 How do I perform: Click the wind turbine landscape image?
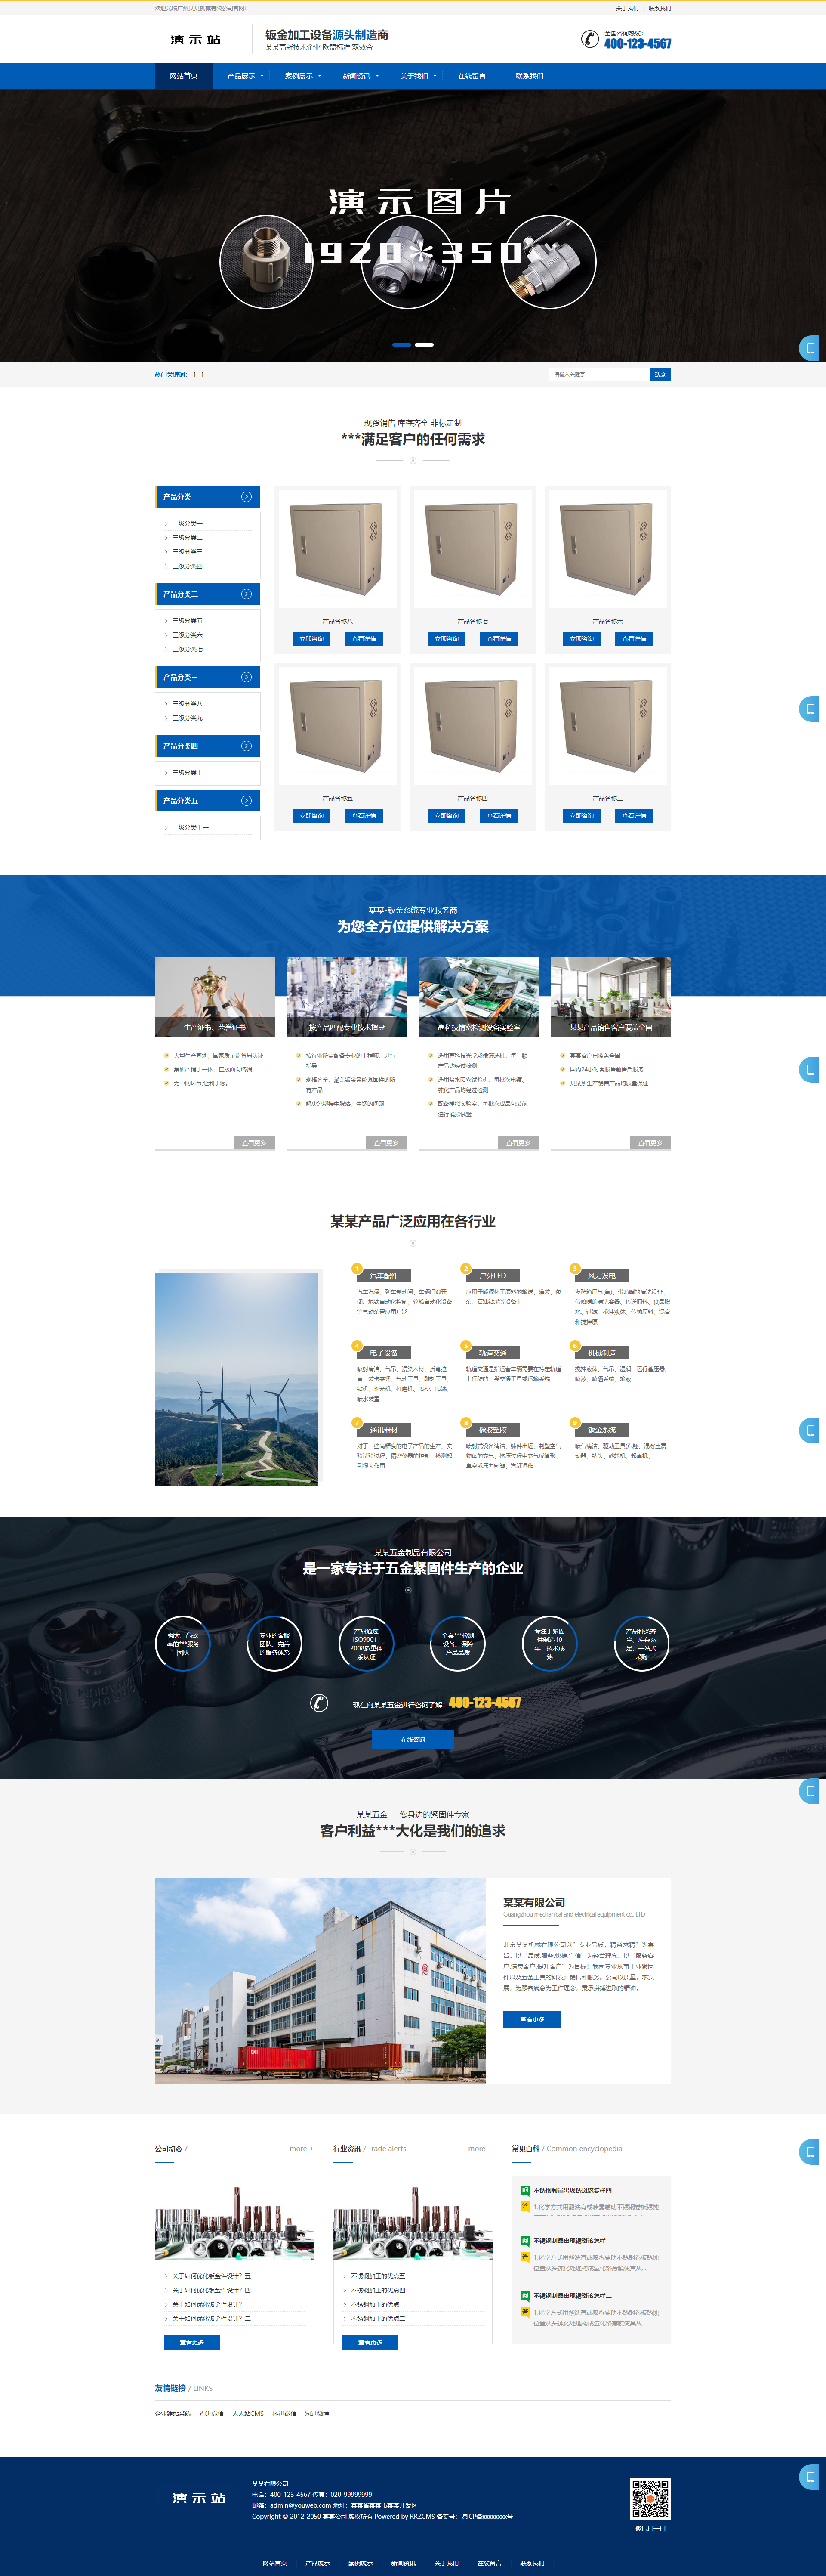pyautogui.click(x=237, y=1379)
